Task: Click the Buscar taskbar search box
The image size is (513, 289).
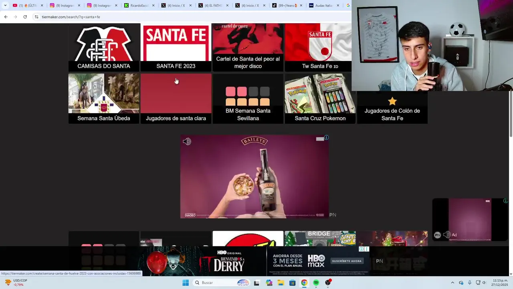Action: [221, 283]
